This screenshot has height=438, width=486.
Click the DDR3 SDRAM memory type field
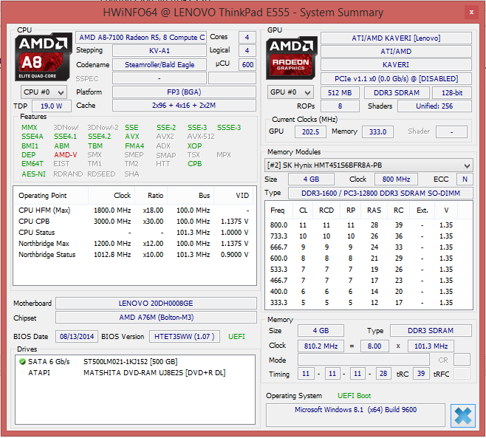(x=431, y=331)
